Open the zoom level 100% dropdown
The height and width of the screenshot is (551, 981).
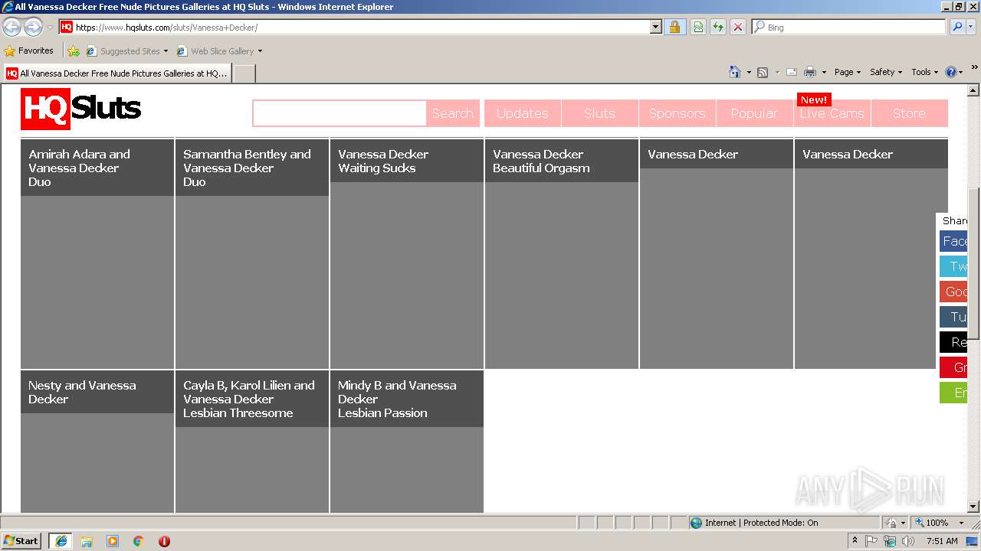962,523
